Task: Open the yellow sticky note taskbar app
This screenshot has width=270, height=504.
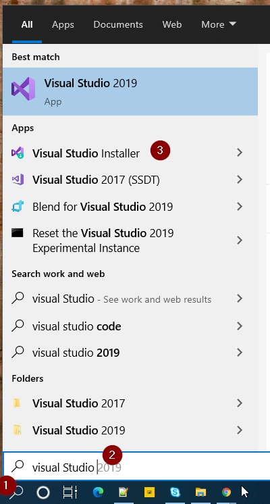Action: pyautogui.click(x=149, y=492)
